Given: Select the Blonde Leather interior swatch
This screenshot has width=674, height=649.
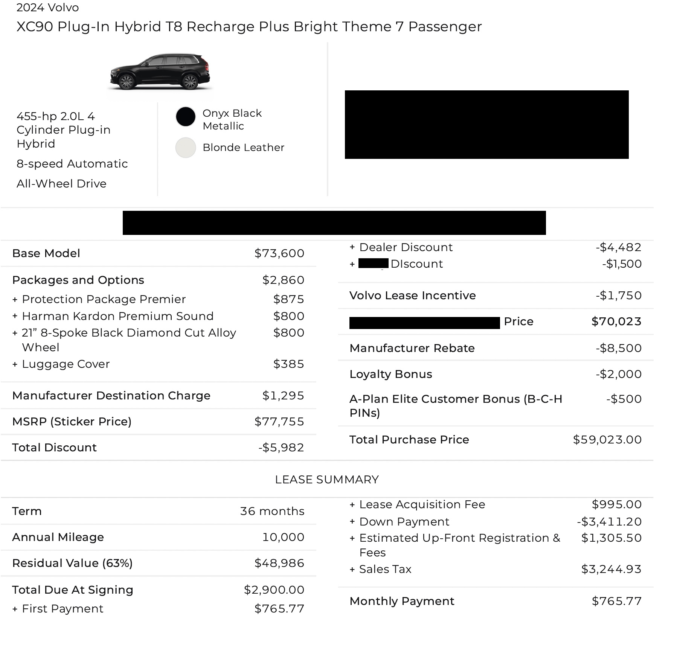Looking at the screenshot, I should point(186,148).
